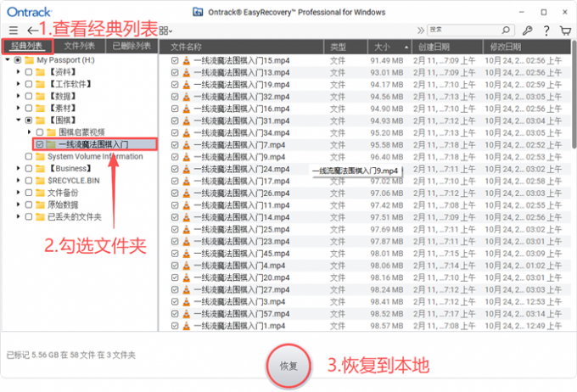This screenshot has height=392, width=577.
Task: Open the hamburger menu icon
Action: tap(14, 31)
